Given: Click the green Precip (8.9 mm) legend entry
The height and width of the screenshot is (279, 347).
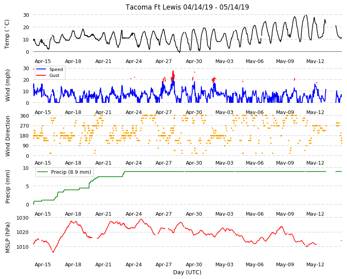Looking at the screenshot, I should tap(64, 172).
